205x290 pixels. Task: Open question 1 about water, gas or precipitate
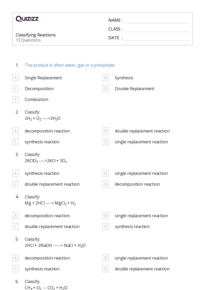(x=70, y=65)
